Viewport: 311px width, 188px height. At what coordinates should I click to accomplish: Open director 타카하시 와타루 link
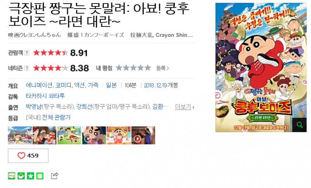[45, 96]
